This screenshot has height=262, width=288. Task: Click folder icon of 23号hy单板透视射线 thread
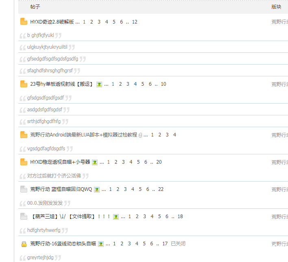pyautogui.click(x=24, y=84)
